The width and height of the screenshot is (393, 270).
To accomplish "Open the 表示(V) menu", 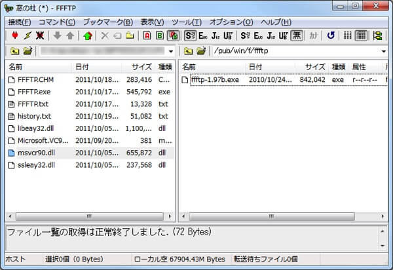I will point(152,22).
